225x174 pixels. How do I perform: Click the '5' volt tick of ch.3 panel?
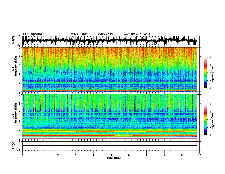click(20, 142)
